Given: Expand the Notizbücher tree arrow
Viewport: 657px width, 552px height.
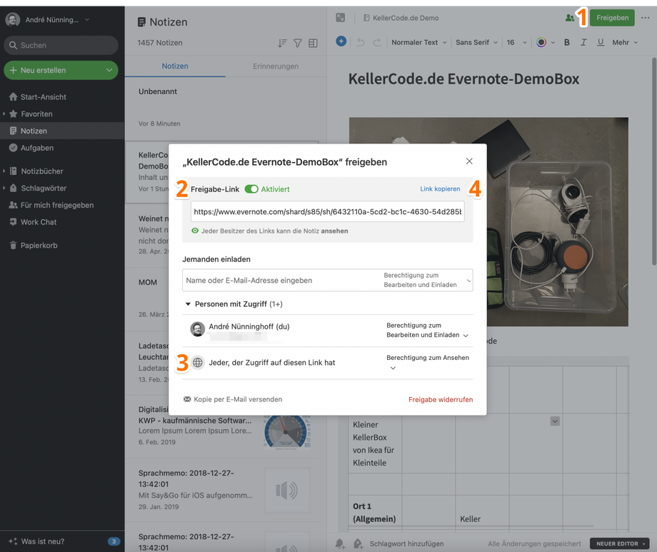Looking at the screenshot, I should pos(4,171).
